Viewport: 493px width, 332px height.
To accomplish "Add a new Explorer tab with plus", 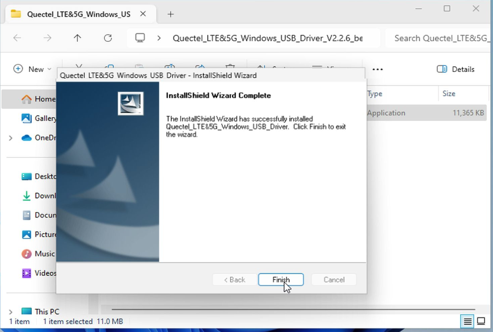I will pos(171,14).
